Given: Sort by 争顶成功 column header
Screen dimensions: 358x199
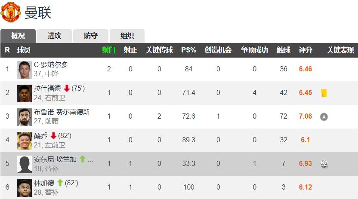Looking at the screenshot, I should (254, 50).
